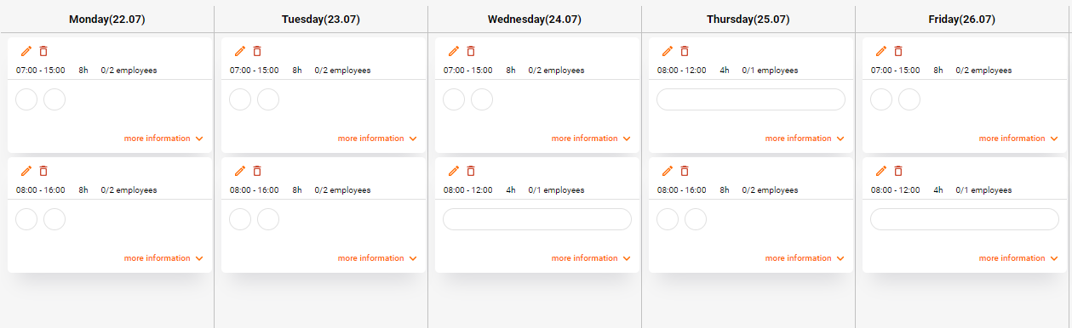Image resolution: width=1072 pixels, height=328 pixels.
Task: Show more information for Wednesday's 07:00 shift
Action: point(591,139)
